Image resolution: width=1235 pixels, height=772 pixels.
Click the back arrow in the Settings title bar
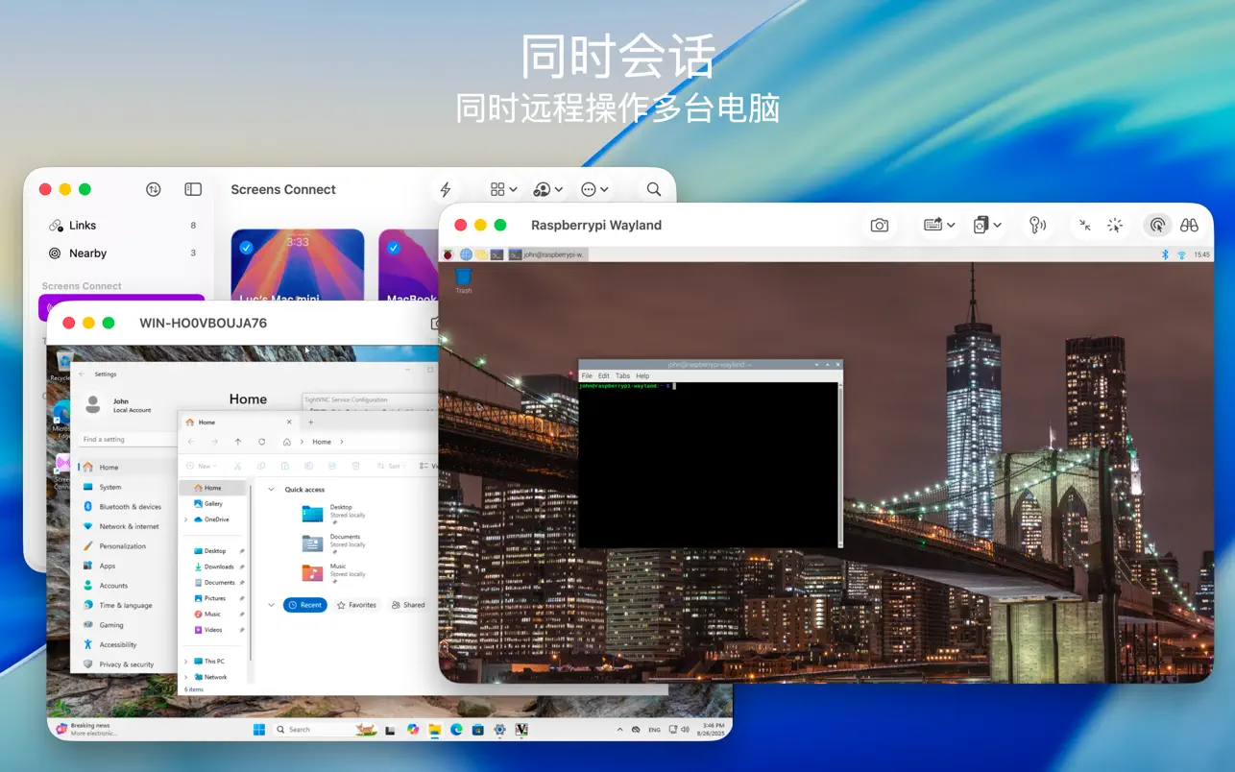point(82,374)
